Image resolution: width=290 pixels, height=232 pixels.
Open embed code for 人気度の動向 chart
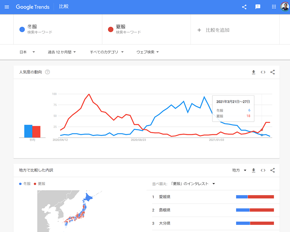(263, 72)
